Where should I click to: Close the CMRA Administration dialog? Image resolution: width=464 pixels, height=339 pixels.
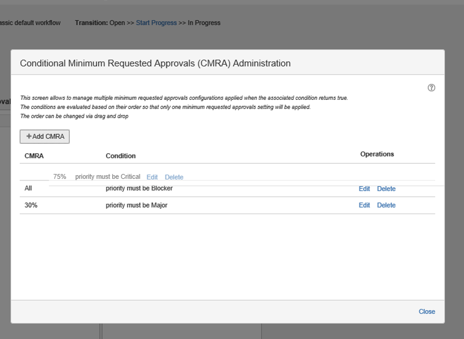427,312
